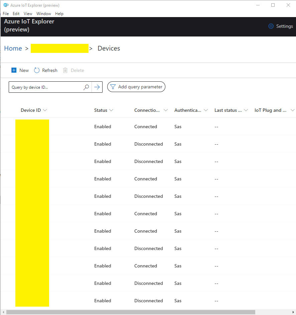Image resolution: width=296 pixels, height=315 pixels.
Task: Sort by Device ID column chevron
Action: [x=45, y=110]
